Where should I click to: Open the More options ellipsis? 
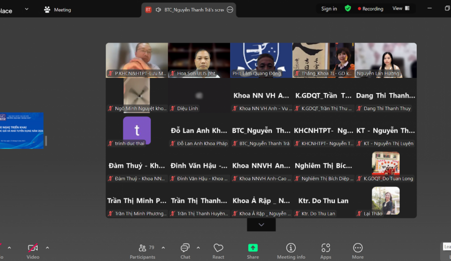358,251
